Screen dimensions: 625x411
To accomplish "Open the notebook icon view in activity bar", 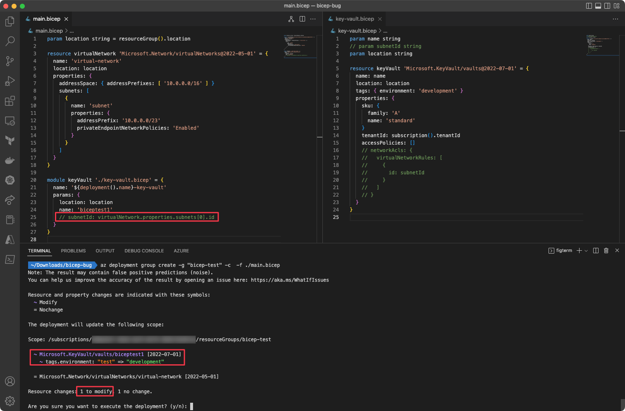I will 10,220.
